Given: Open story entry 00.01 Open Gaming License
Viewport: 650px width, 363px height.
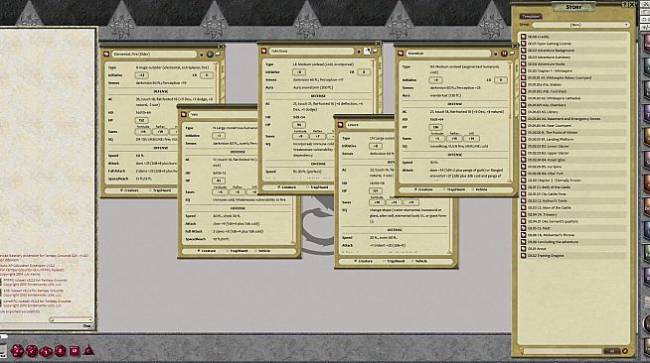Looking at the screenshot, I should click(550, 44).
